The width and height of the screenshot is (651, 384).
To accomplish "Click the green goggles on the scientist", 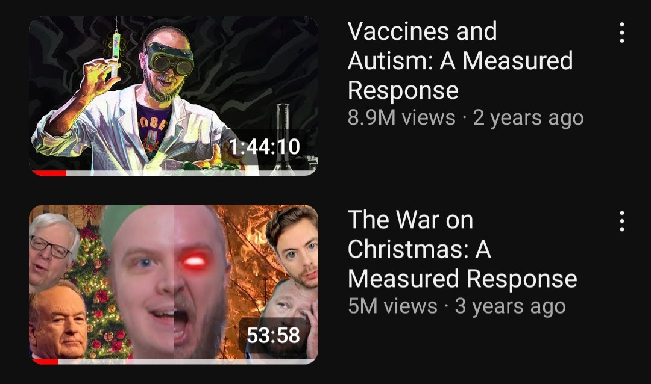I will click(x=170, y=58).
